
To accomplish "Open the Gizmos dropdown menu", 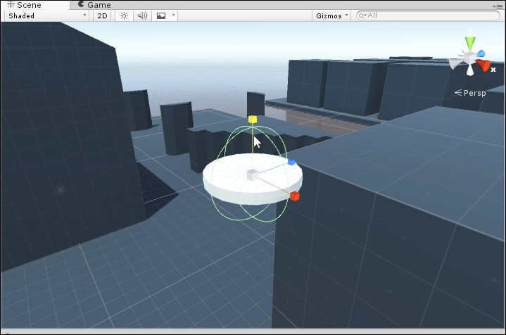I will click(332, 15).
